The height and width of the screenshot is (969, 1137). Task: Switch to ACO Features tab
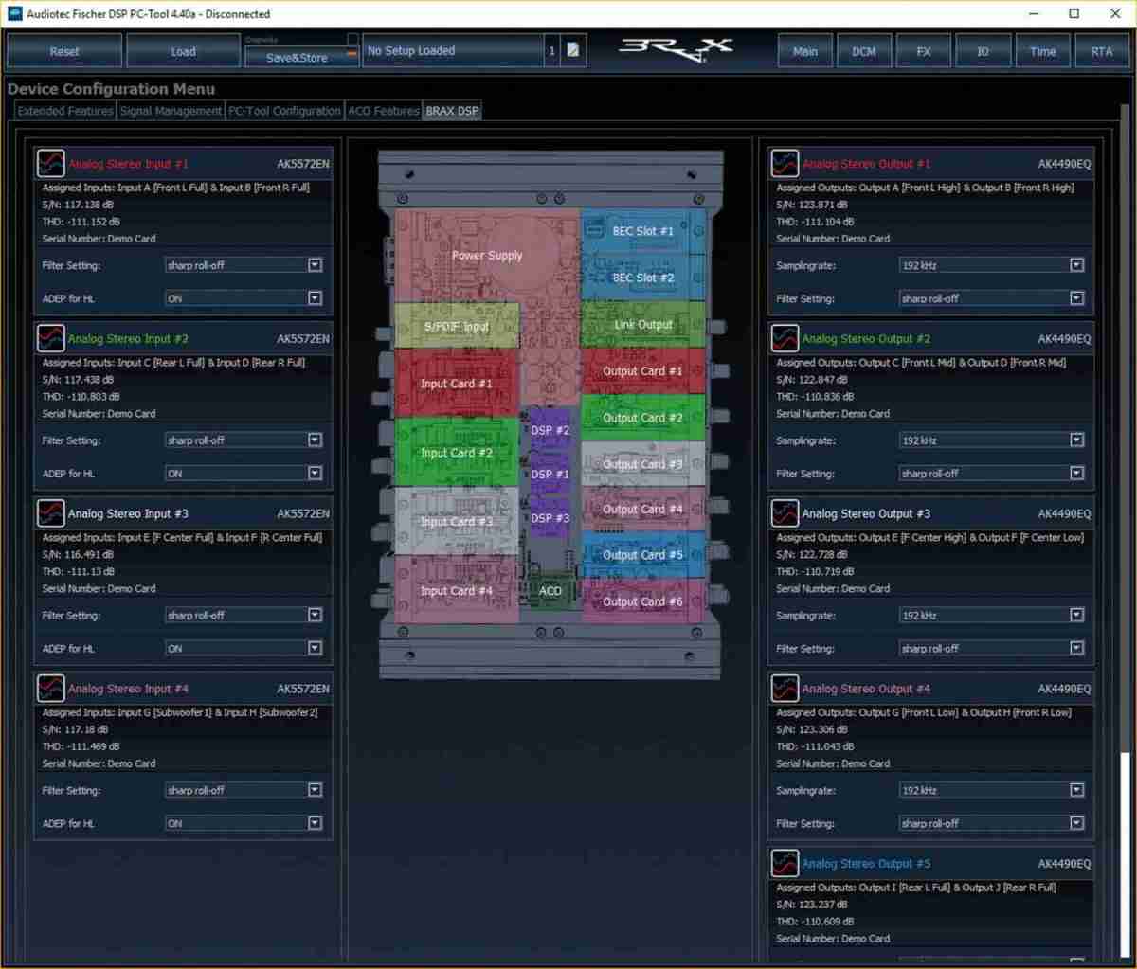click(x=383, y=111)
